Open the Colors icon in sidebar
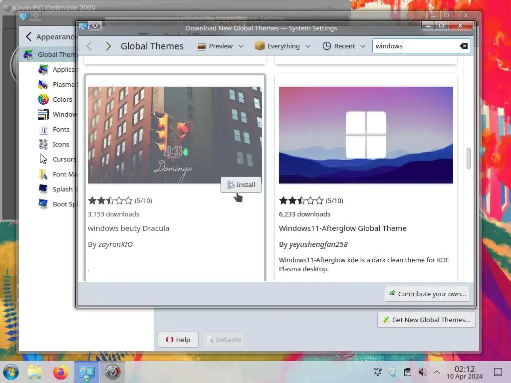The height and width of the screenshot is (383, 511). click(43, 99)
